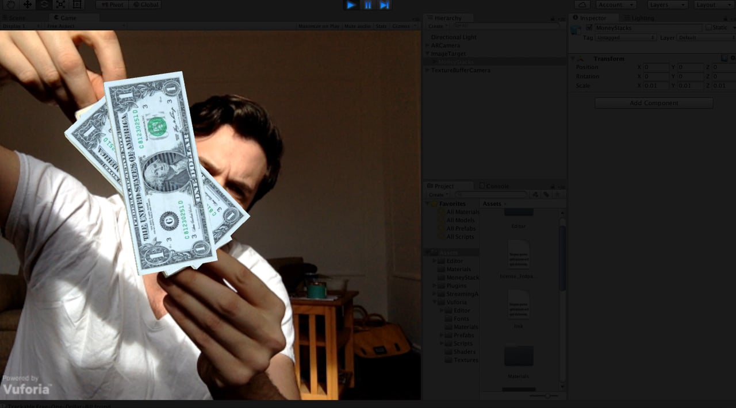This screenshot has width=736, height=408.
Task: Select the Rotate tool
Action: pyautogui.click(x=44, y=5)
